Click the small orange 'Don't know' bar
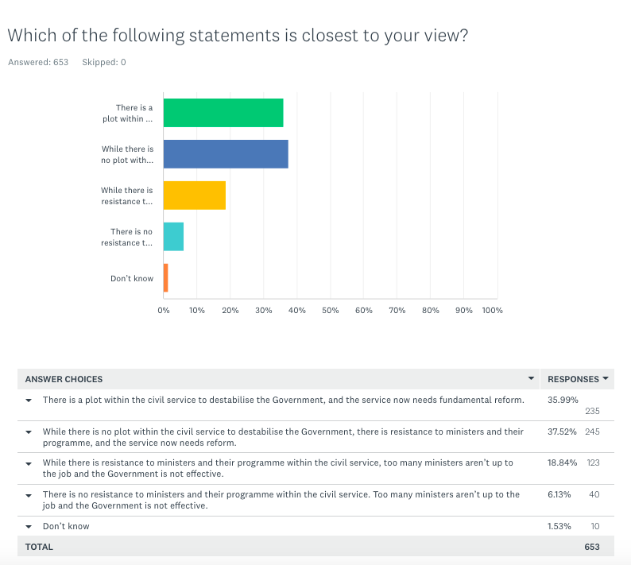Viewport: 631px width, 565px height. (x=166, y=278)
